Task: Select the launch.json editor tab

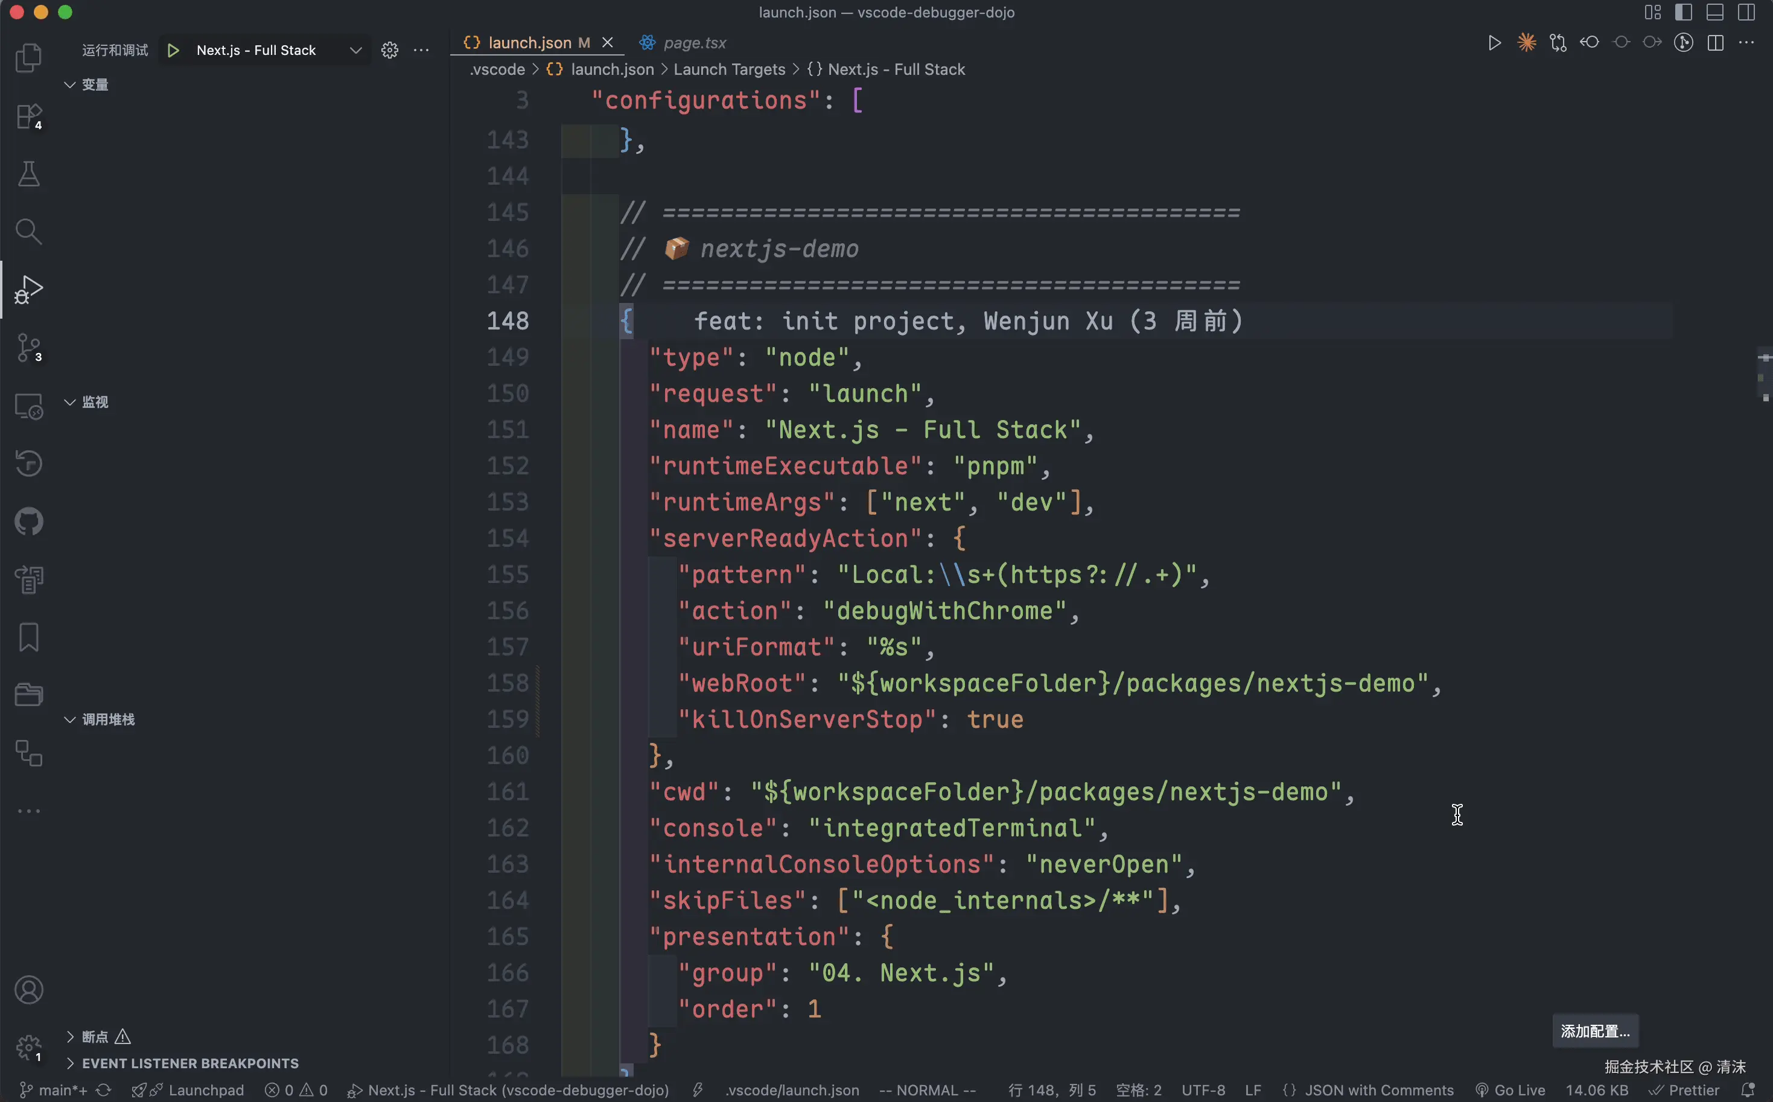Action: (x=529, y=43)
